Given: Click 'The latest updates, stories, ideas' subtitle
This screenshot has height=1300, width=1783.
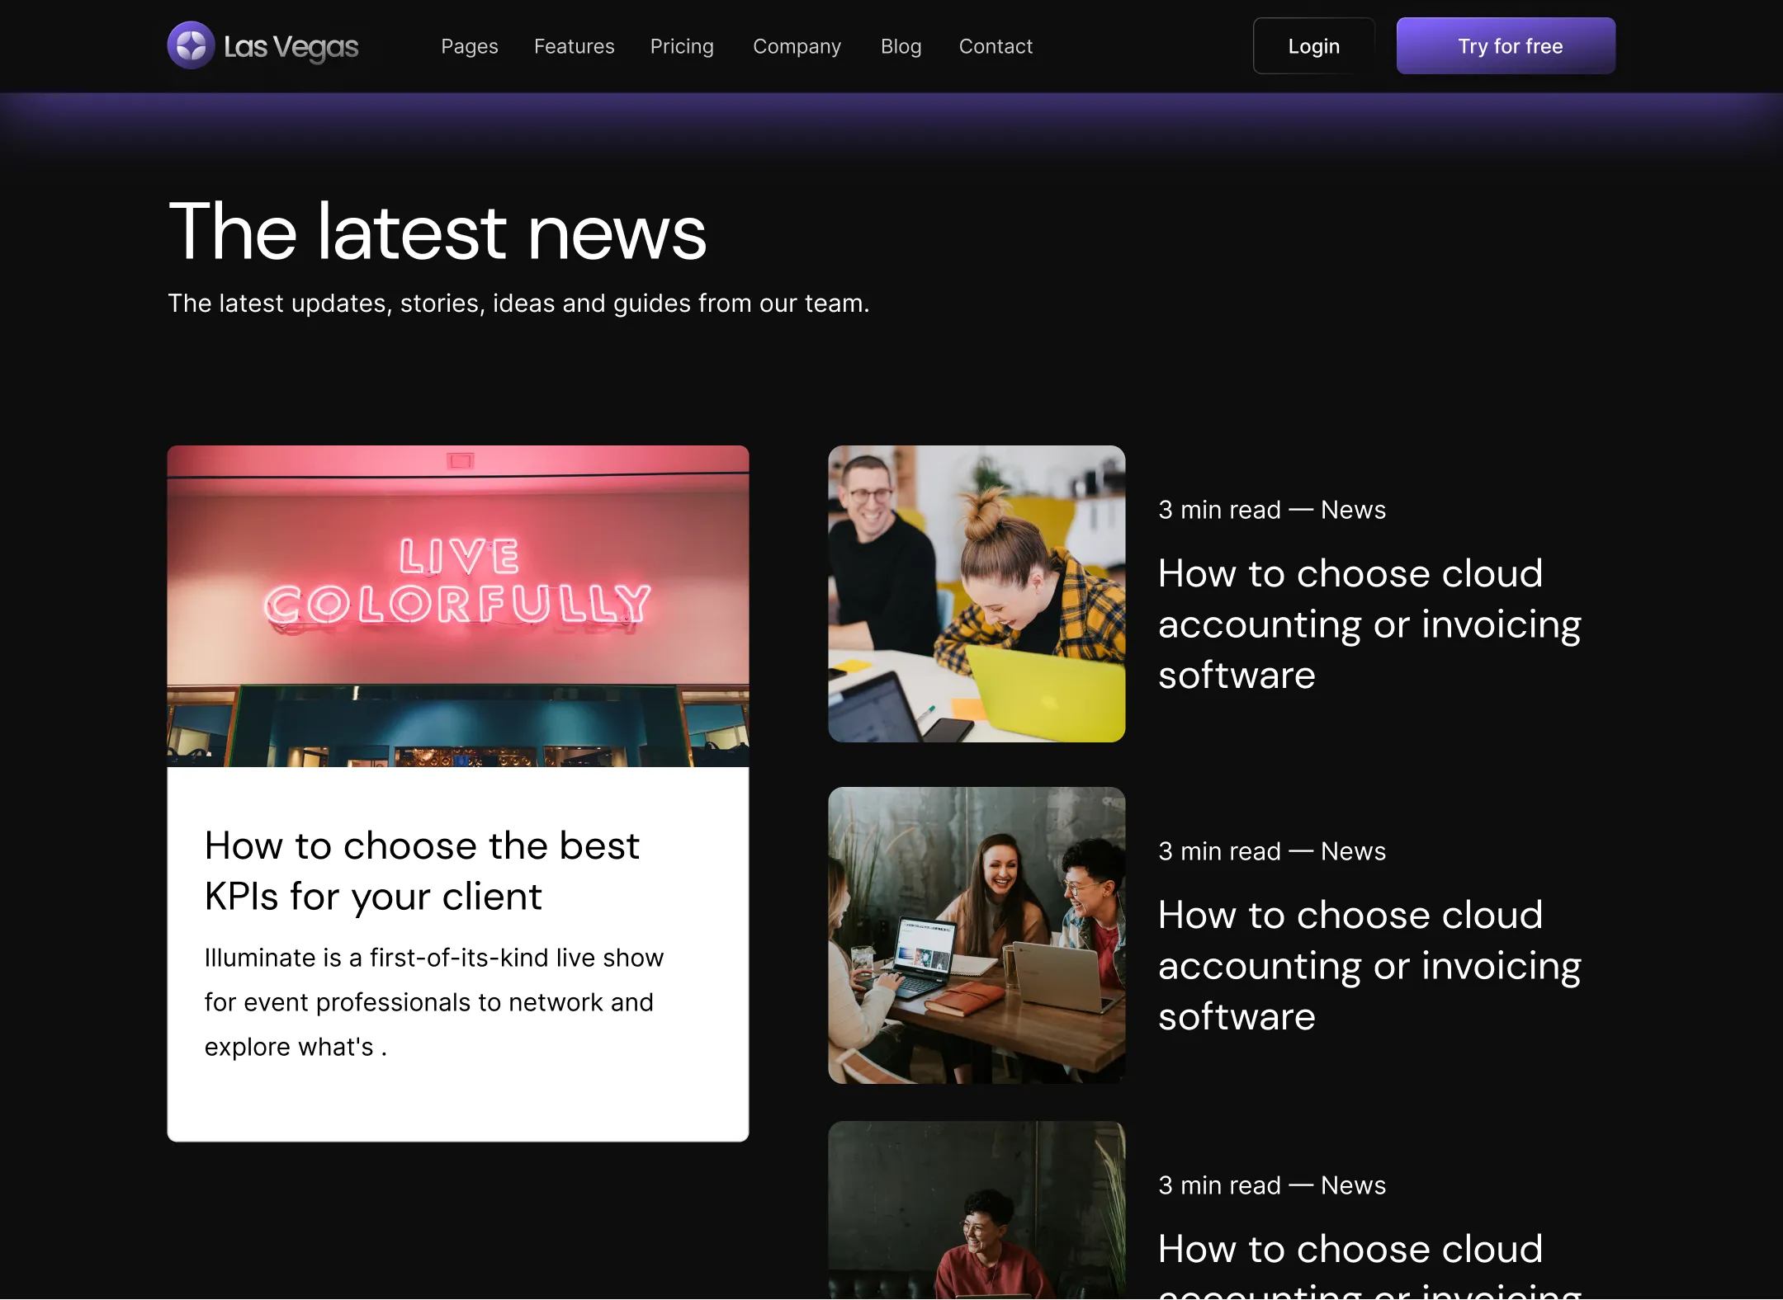Looking at the screenshot, I should [x=518, y=304].
